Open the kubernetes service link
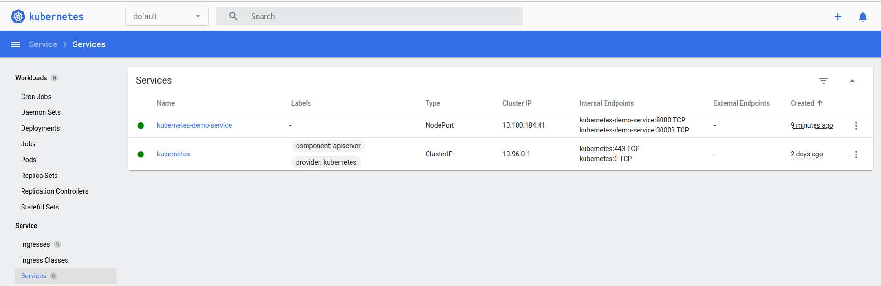This screenshot has width=881, height=286. coord(173,154)
